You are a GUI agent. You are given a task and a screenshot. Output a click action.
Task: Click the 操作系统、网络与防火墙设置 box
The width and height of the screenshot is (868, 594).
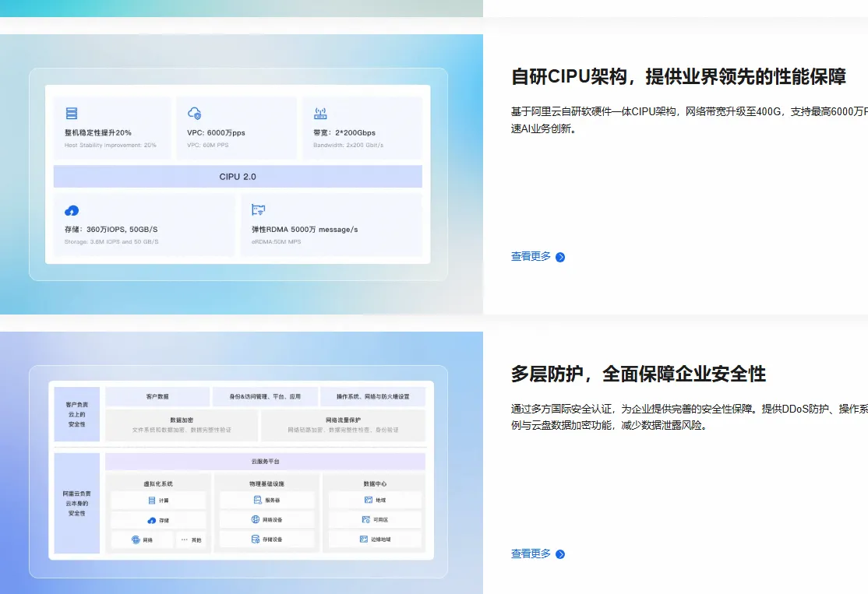[x=372, y=396]
